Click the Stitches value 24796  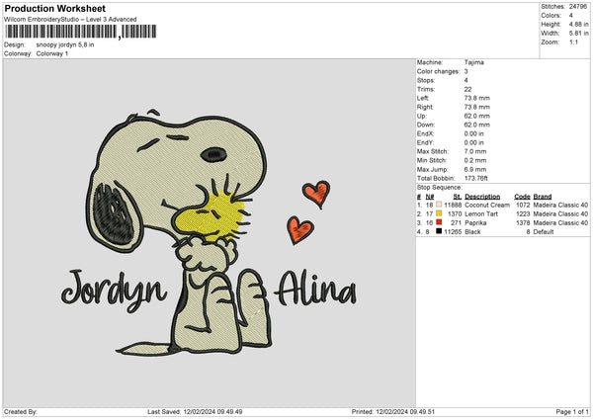pos(578,7)
